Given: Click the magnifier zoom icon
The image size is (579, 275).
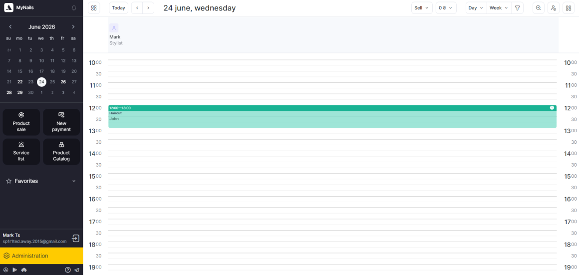Looking at the screenshot, I should pyautogui.click(x=539, y=8).
